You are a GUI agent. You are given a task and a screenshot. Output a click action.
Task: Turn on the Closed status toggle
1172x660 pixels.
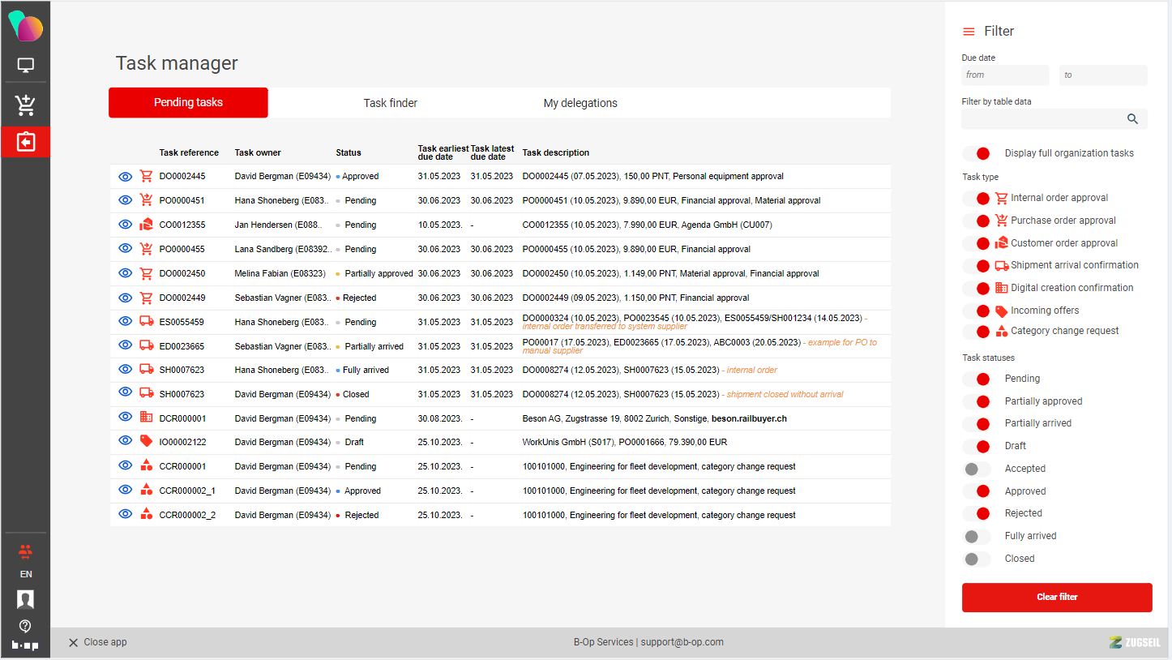977,559
